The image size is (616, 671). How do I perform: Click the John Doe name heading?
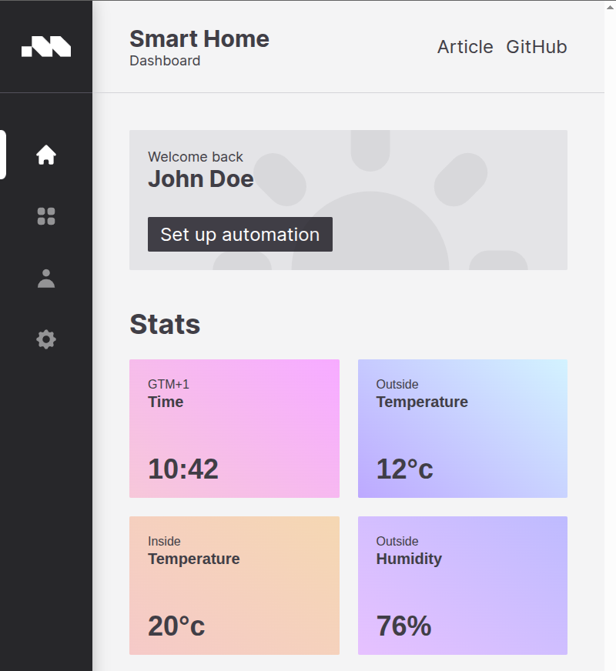201,179
